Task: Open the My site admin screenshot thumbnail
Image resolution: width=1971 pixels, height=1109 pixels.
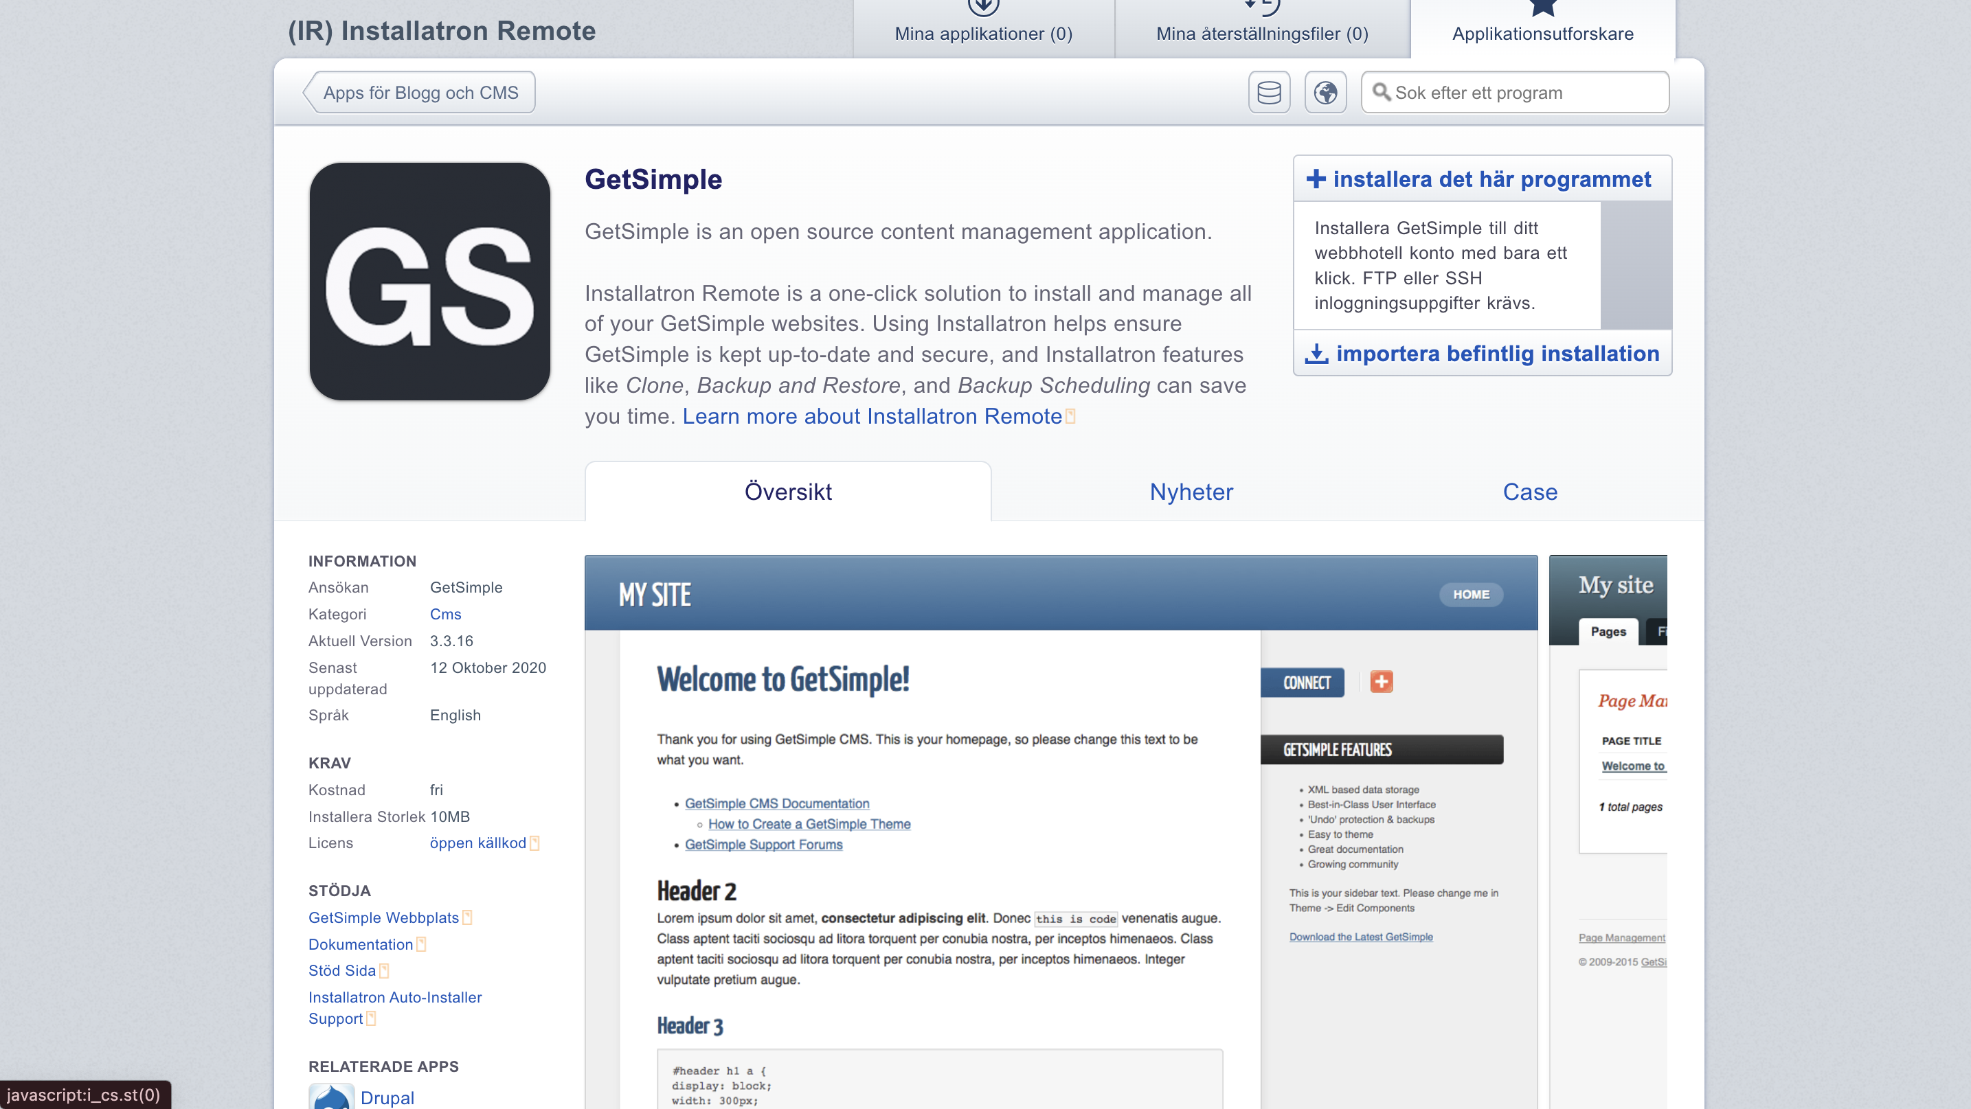Action: [1608, 832]
